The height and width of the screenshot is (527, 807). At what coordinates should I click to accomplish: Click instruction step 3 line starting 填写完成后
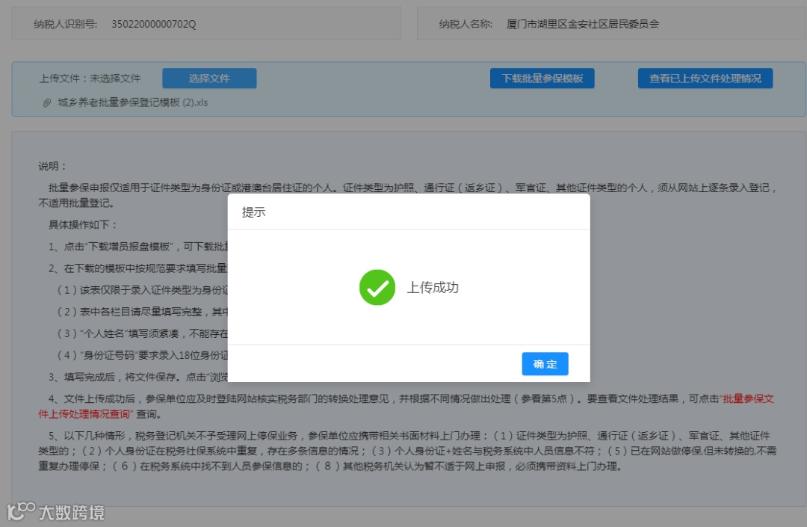[x=138, y=377]
